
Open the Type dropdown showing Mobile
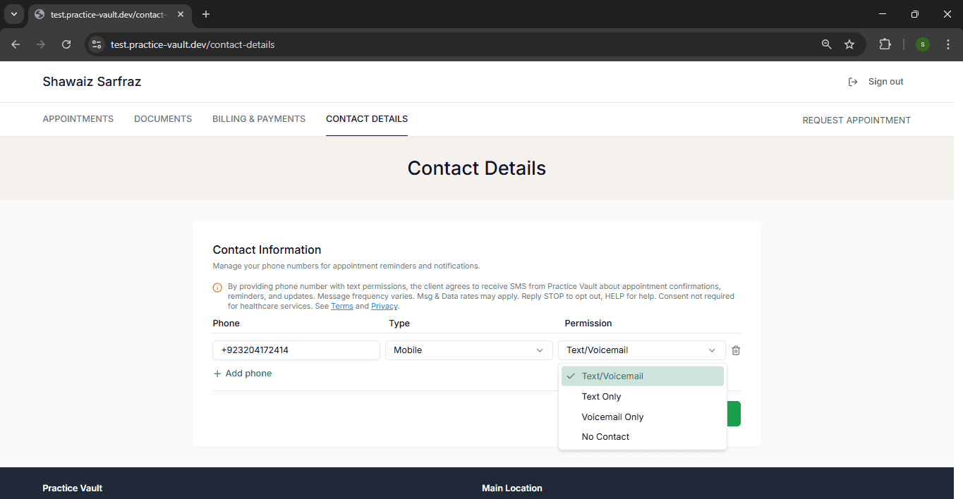point(468,350)
